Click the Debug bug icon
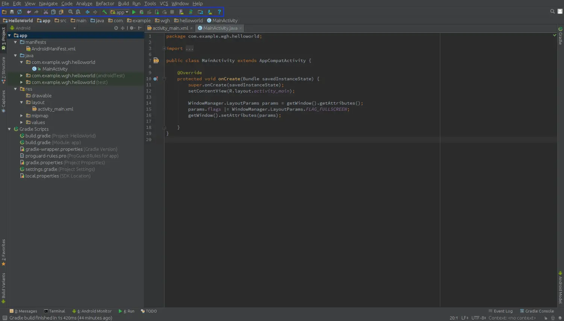Image resolution: width=564 pixels, height=321 pixels. click(141, 12)
